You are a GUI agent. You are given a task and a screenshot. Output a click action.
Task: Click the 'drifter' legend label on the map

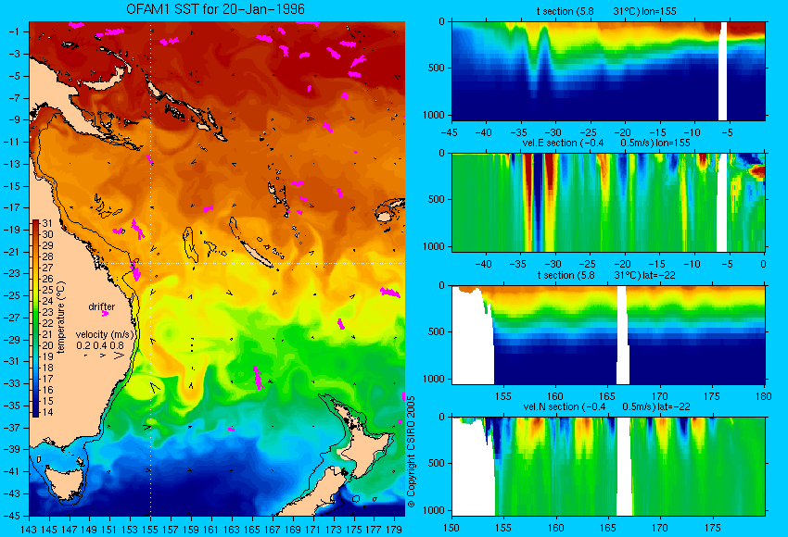pyautogui.click(x=102, y=306)
